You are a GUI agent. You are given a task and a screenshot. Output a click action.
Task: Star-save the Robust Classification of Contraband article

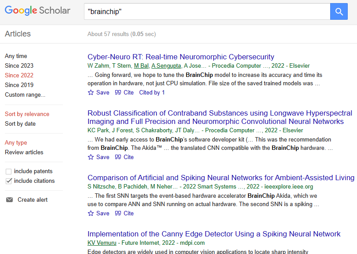point(98,157)
